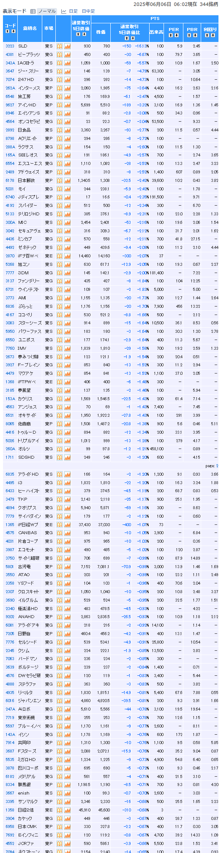221x853 pixels.
Task: Open the book icon for 古河電 row
Action: (x=60, y=566)
